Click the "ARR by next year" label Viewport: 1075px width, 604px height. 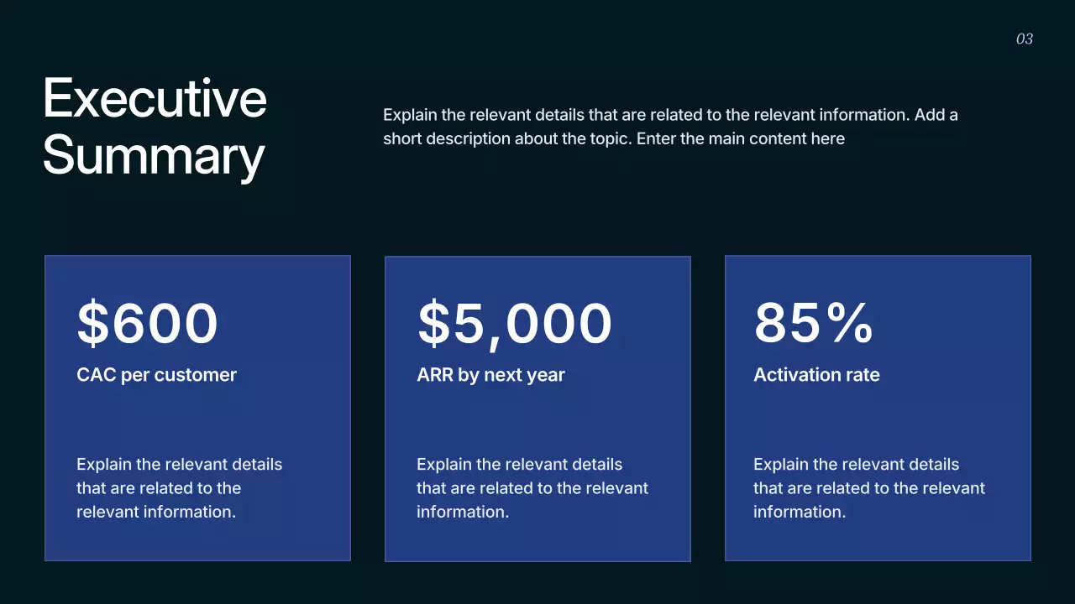point(490,375)
